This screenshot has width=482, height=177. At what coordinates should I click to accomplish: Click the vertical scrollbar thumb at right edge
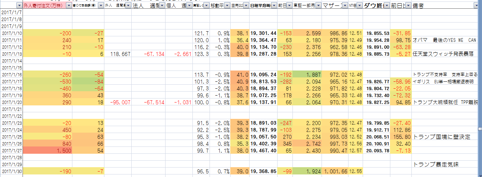[x=479, y=129]
